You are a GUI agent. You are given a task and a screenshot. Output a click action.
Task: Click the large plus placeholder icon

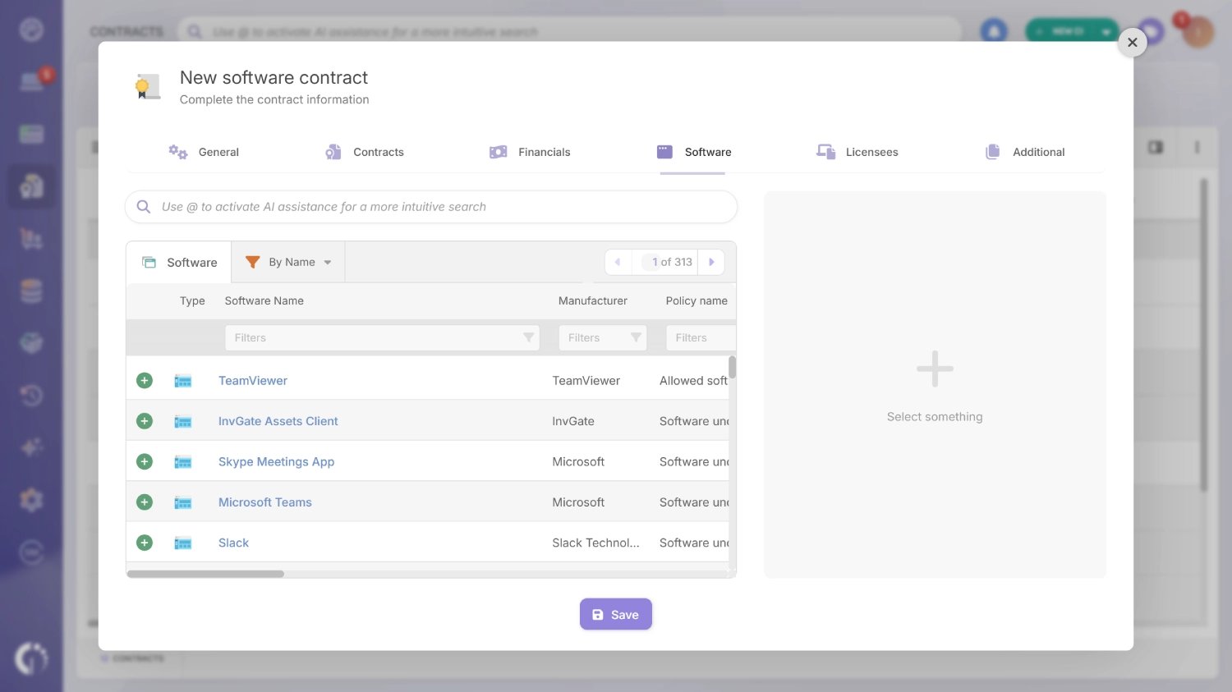[935, 369]
